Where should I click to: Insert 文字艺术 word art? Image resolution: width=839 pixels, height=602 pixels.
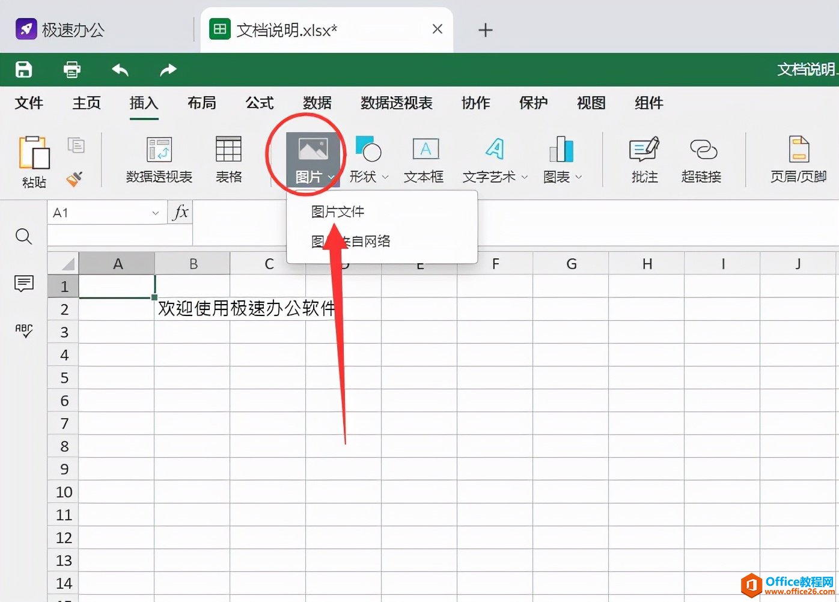pyautogui.click(x=493, y=158)
